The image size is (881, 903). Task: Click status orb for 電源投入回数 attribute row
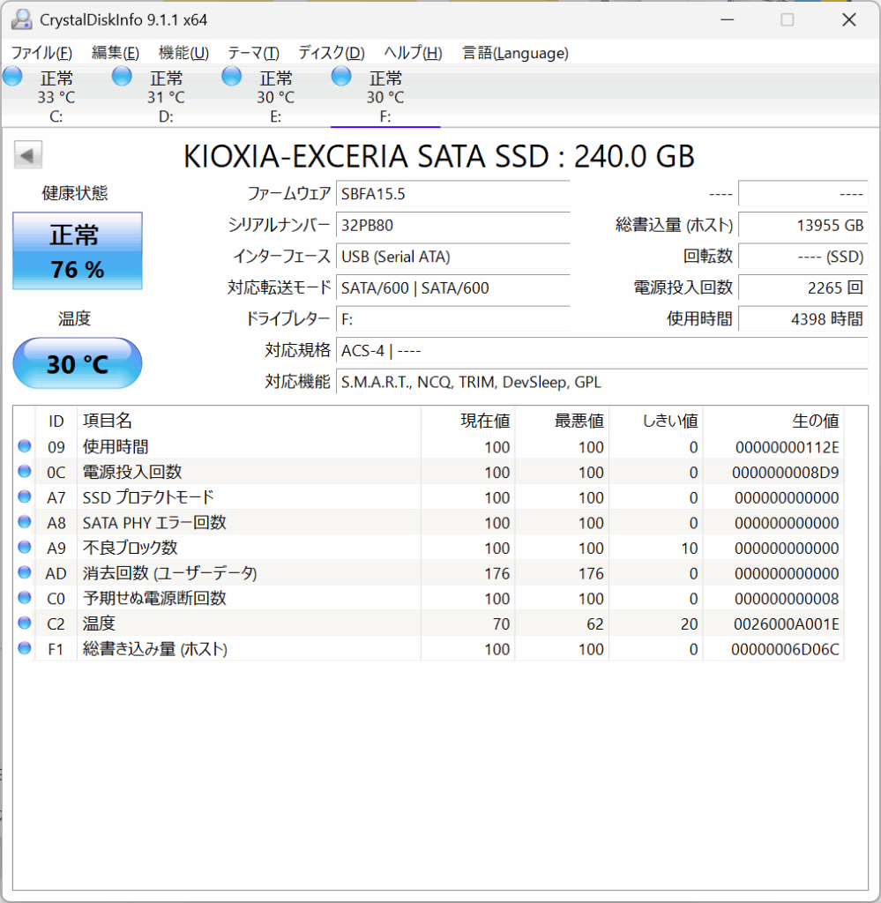coord(24,472)
